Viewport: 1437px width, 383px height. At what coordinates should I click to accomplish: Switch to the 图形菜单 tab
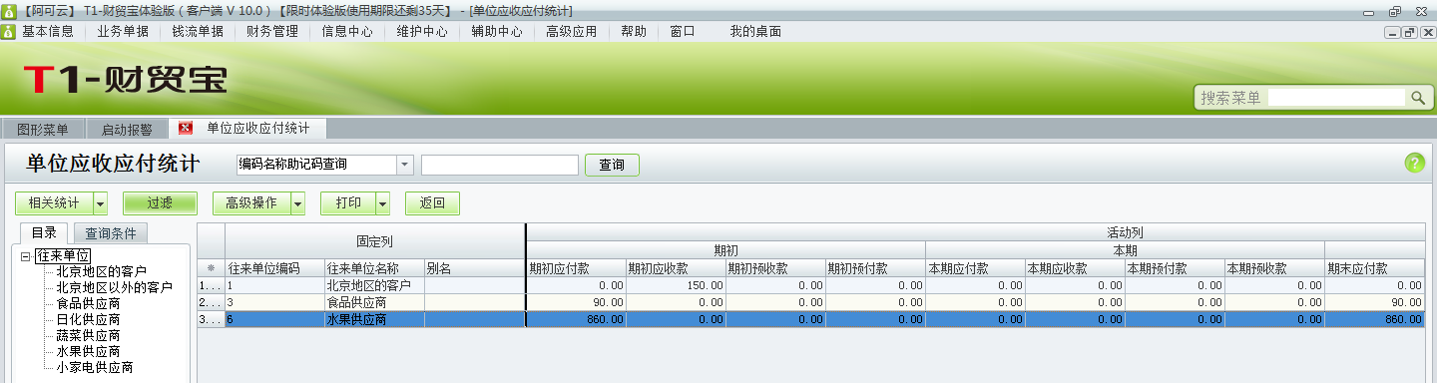43,129
